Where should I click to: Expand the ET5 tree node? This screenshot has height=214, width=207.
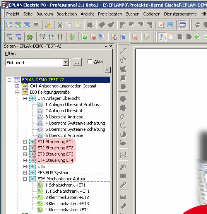[x=25, y=166]
